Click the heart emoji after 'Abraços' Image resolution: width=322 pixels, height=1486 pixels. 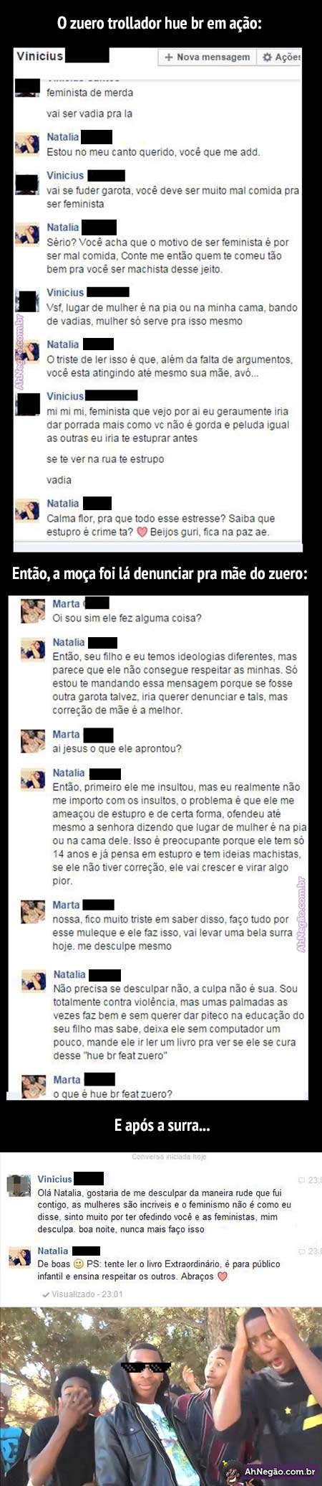click(222, 1276)
